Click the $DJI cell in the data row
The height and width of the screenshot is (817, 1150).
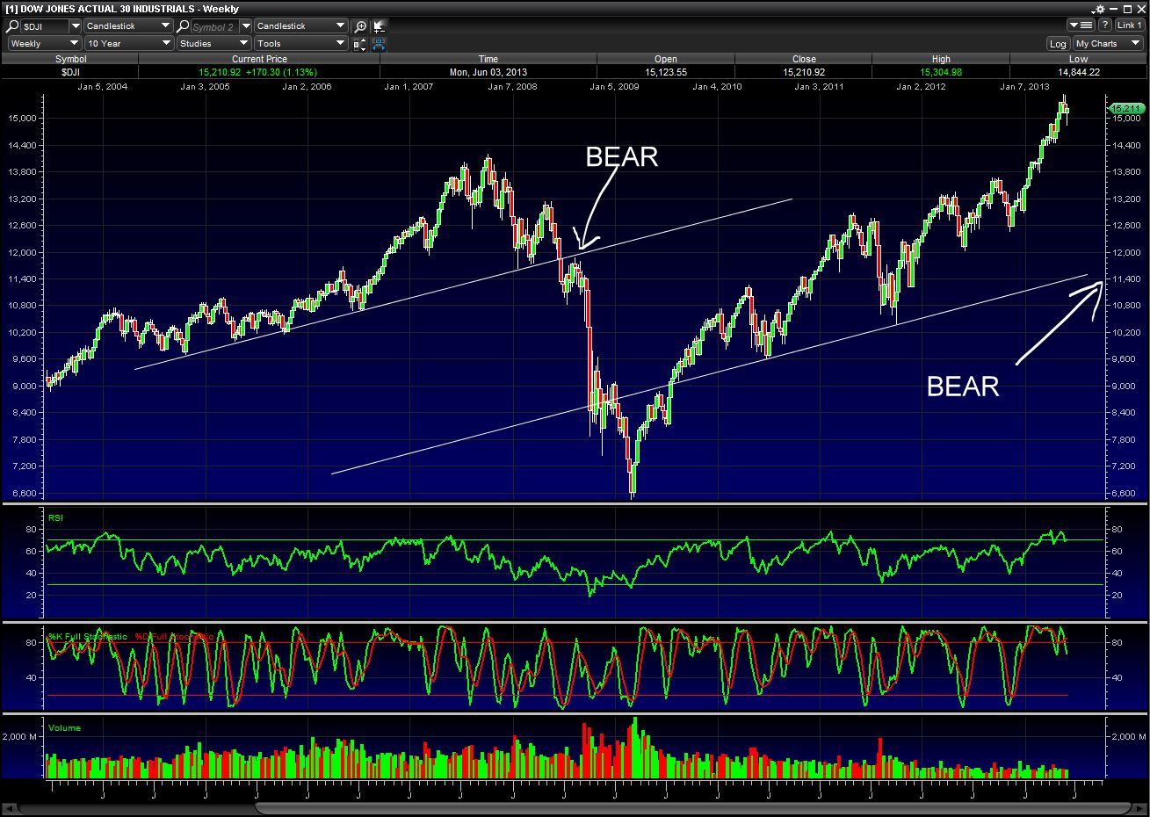click(x=70, y=72)
